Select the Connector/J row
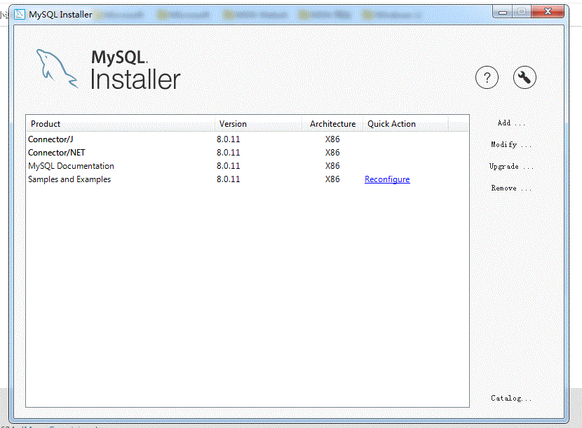This screenshot has height=428, width=582. click(248, 139)
